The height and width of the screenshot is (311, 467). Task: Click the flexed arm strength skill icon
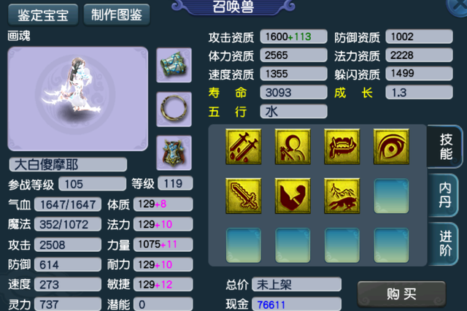pos(293,196)
